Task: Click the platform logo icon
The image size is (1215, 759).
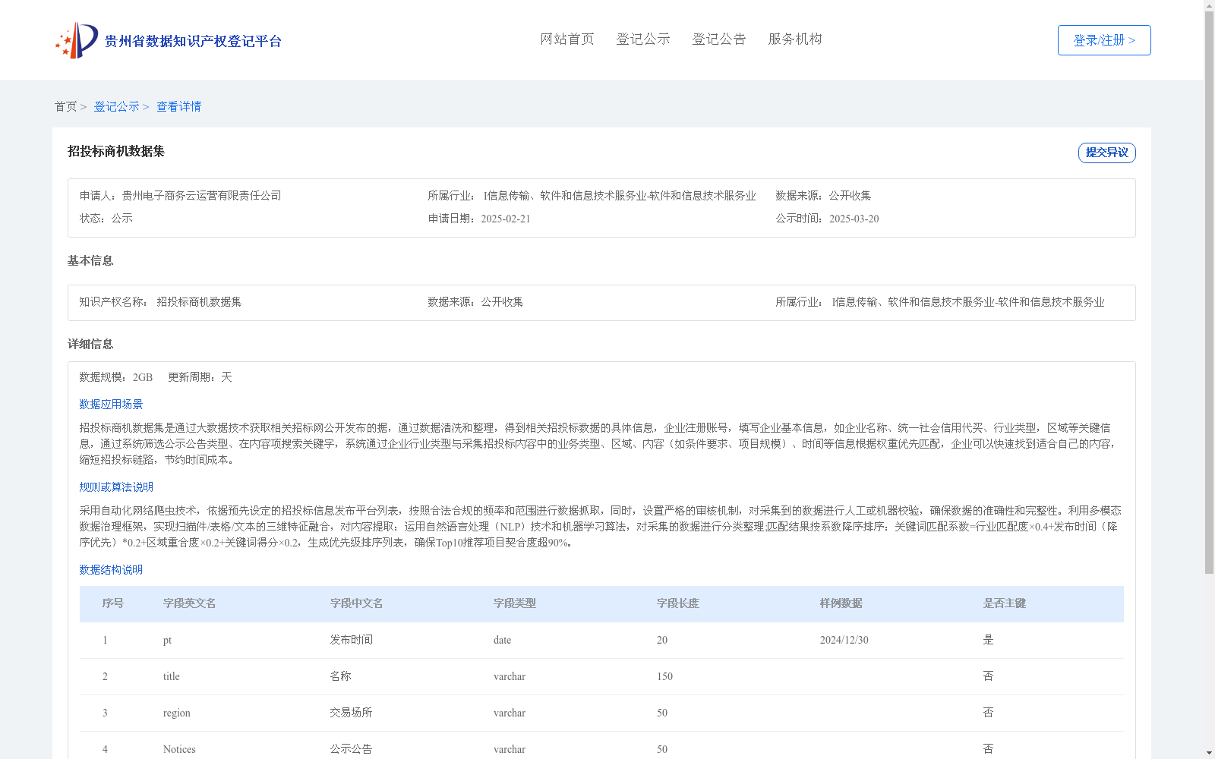Action: 77,40
